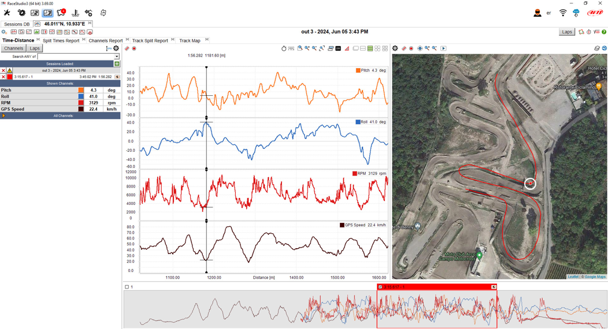Image resolution: width=608 pixels, height=329 pixels.
Task: Click the Laps button at top right
Action: point(567,32)
